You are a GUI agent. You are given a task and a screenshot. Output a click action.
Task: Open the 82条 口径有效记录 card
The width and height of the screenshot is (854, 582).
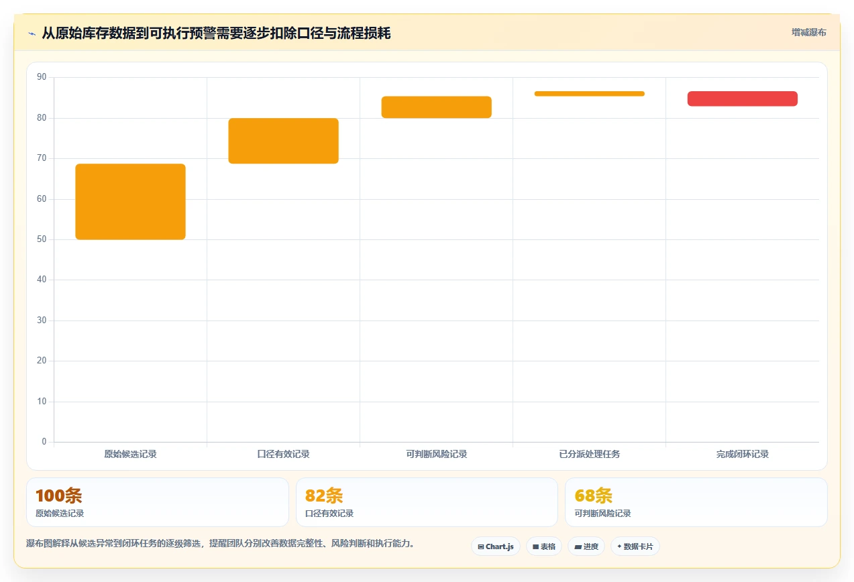tap(427, 502)
